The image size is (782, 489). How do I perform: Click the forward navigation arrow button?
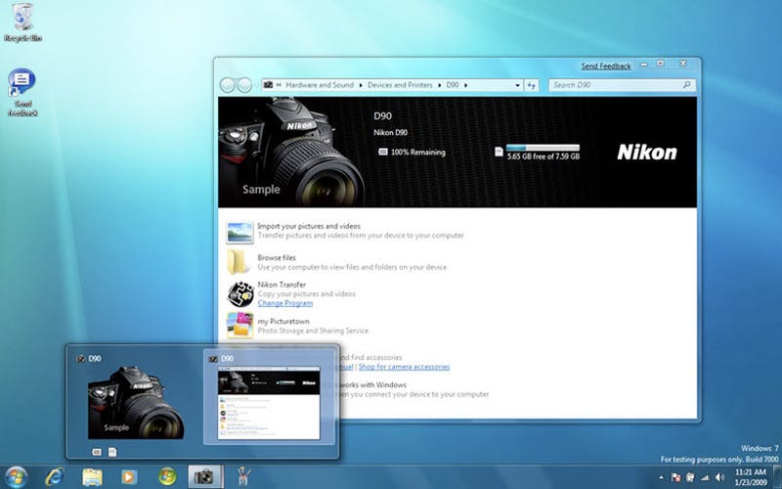[x=243, y=85]
